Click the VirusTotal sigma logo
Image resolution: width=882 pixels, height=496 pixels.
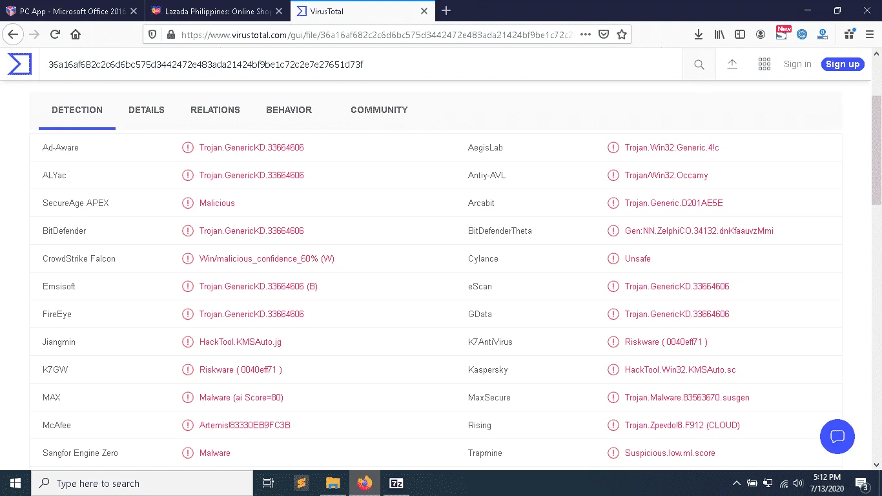point(19,64)
